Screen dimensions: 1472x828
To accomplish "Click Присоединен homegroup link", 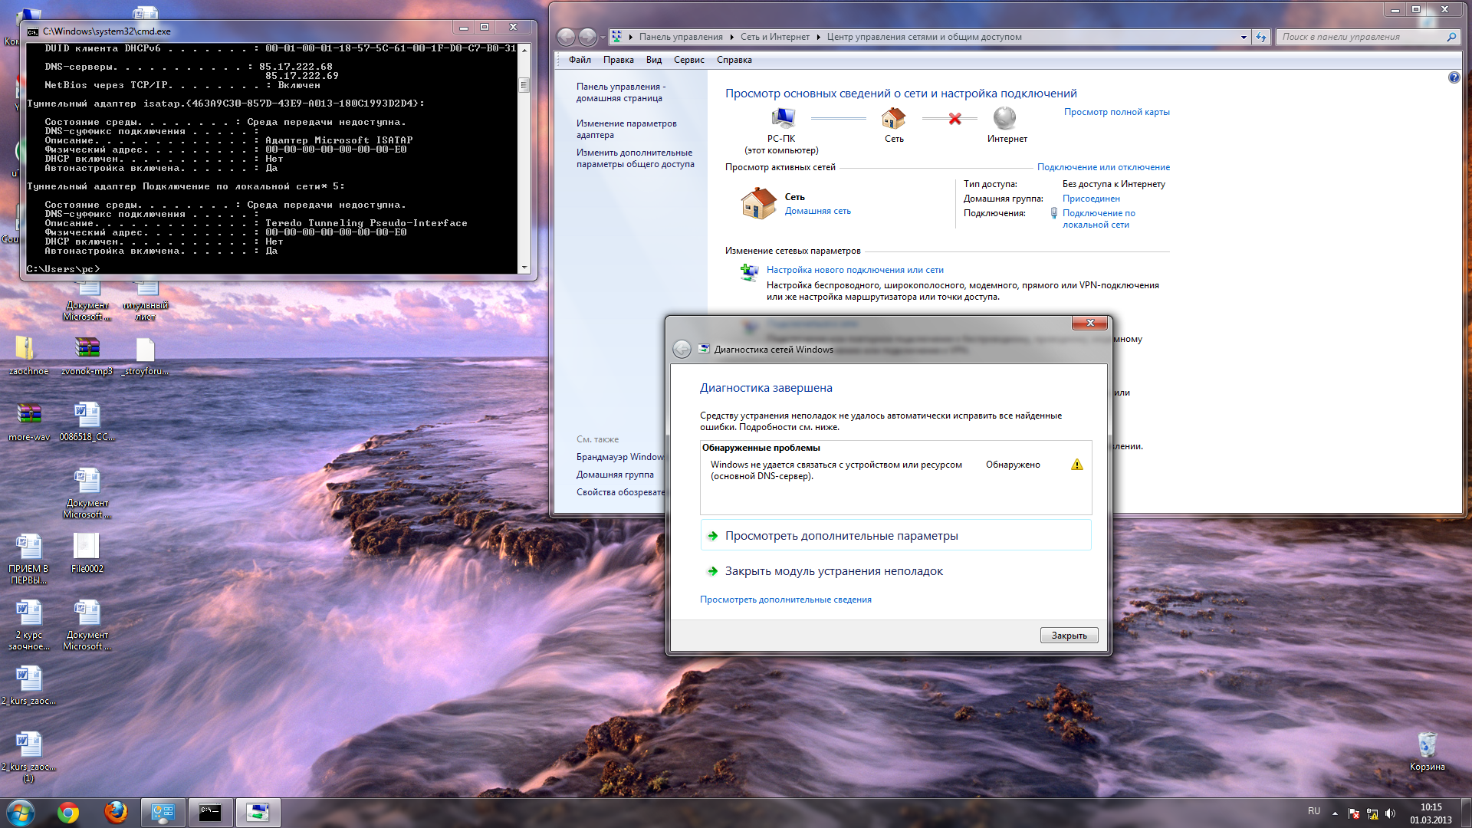I will tap(1091, 199).
